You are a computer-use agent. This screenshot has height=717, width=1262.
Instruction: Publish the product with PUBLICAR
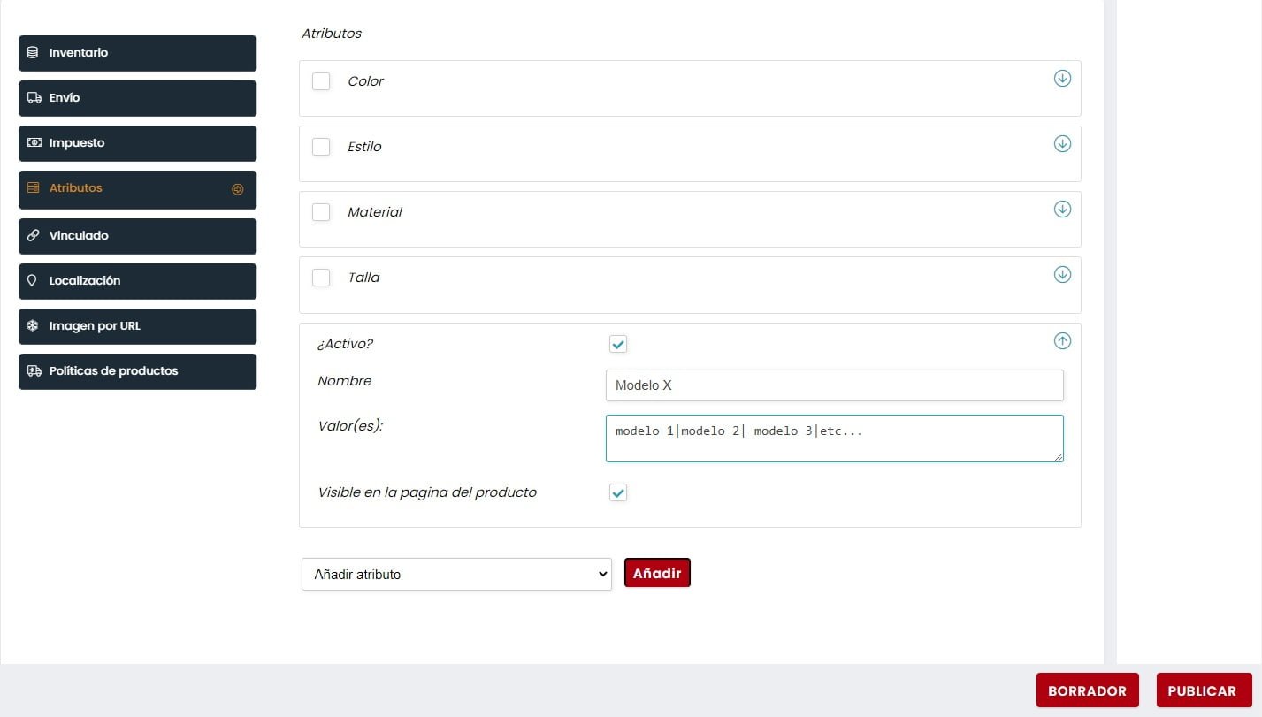[1202, 690]
